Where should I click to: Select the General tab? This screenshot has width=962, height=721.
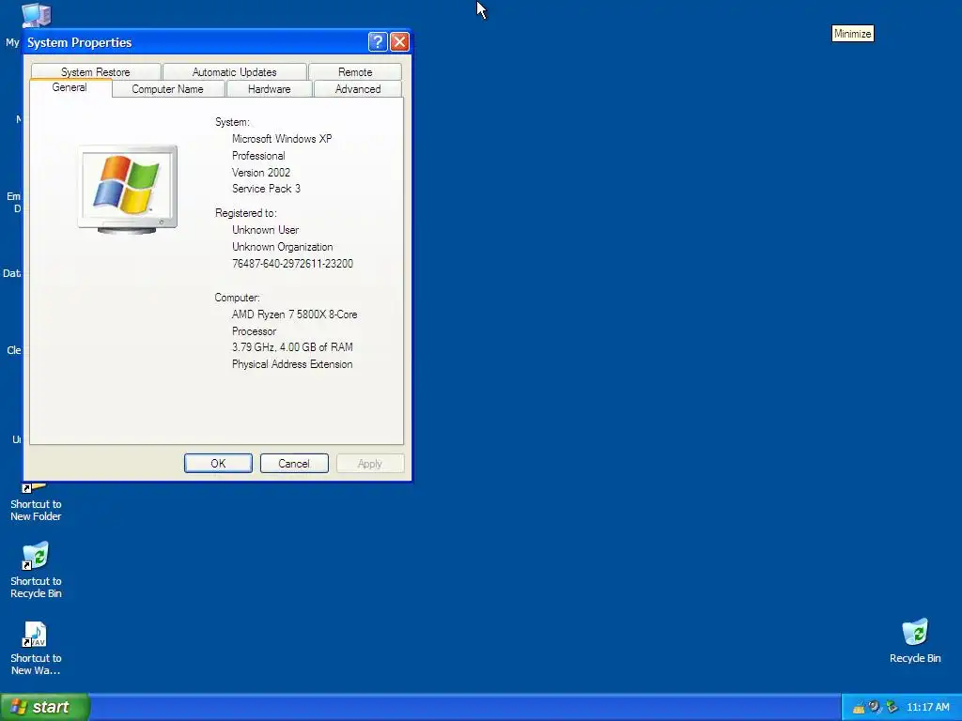click(x=70, y=87)
